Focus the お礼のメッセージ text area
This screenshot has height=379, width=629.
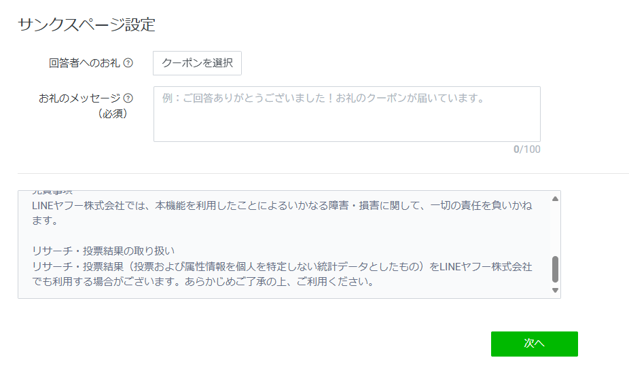click(x=346, y=114)
